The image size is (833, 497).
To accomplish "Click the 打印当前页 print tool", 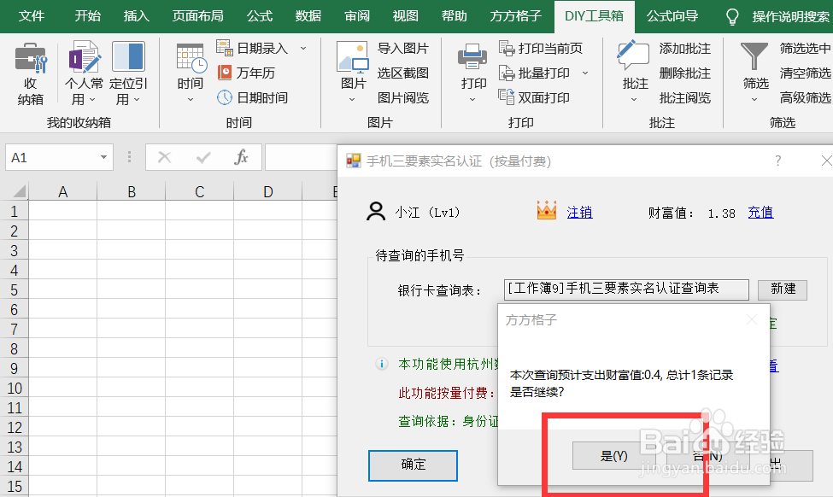I will point(548,49).
